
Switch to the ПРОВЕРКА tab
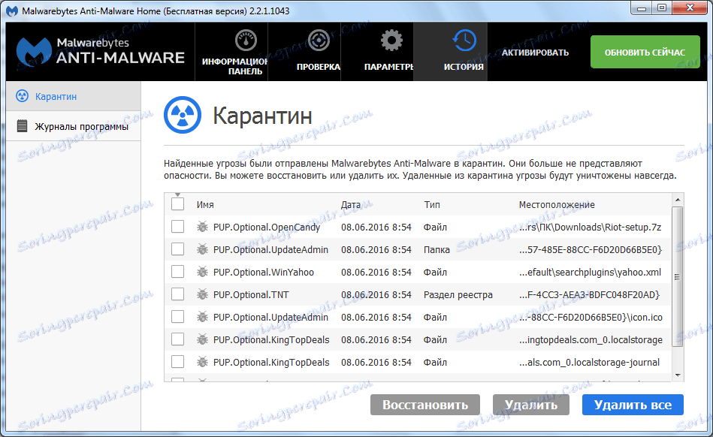coord(305,52)
